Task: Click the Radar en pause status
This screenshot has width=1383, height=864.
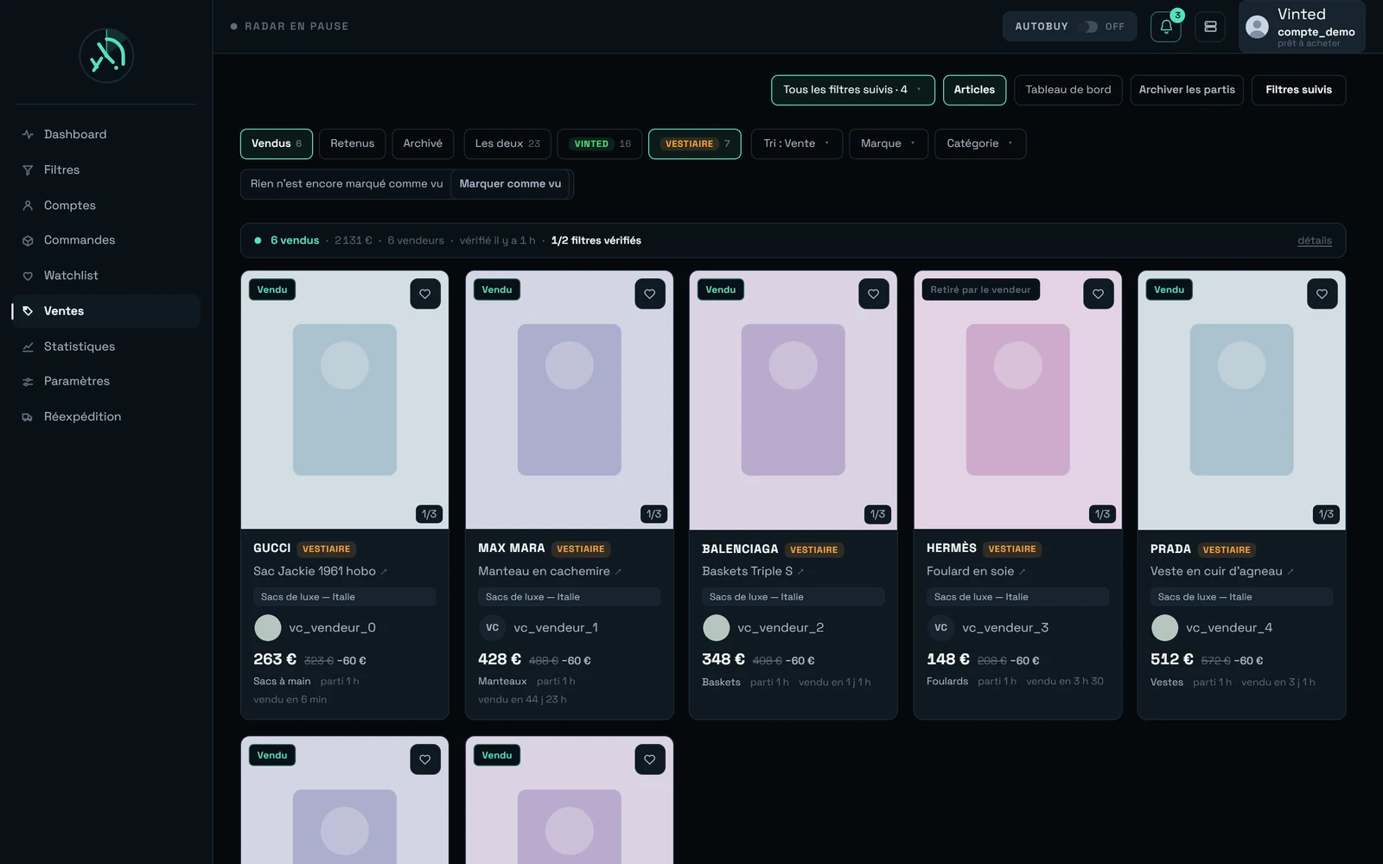Action: coord(290,27)
